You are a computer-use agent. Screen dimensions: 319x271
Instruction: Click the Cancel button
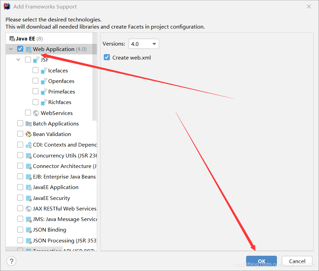point(297,261)
